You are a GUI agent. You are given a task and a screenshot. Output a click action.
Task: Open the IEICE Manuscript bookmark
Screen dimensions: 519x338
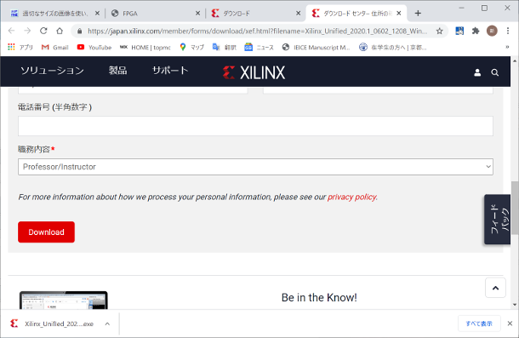click(x=317, y=48)
